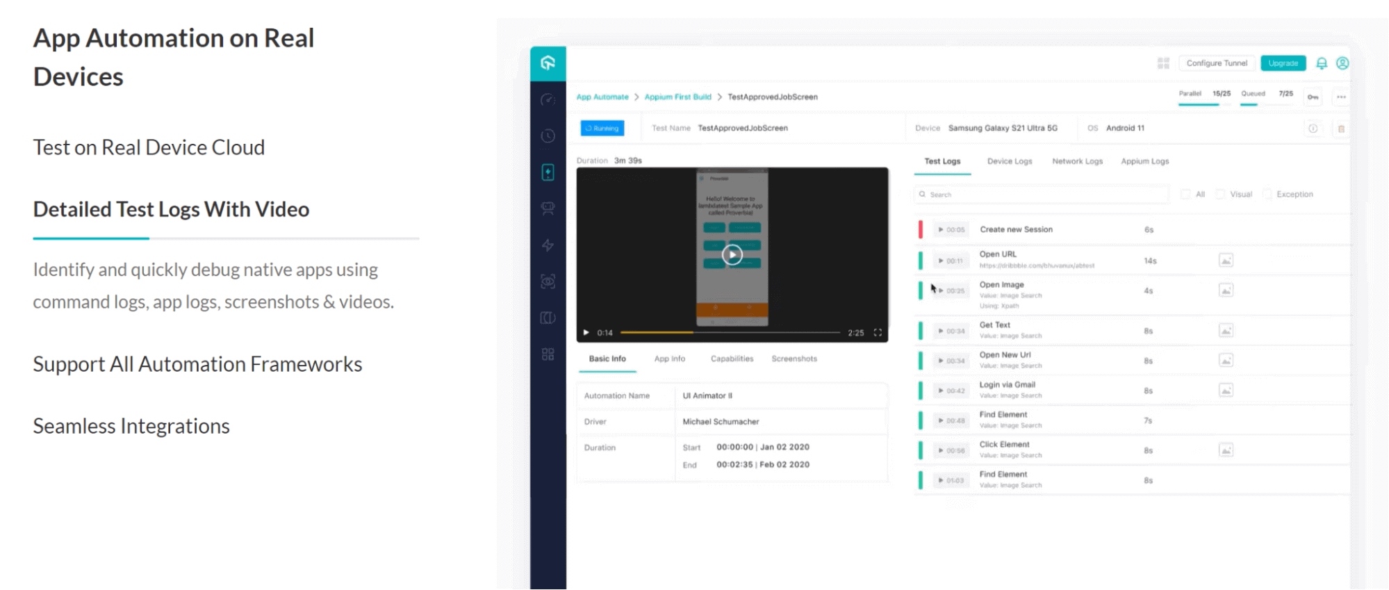
Task: Open the robot automation sidebar icon
Action: 548,208
